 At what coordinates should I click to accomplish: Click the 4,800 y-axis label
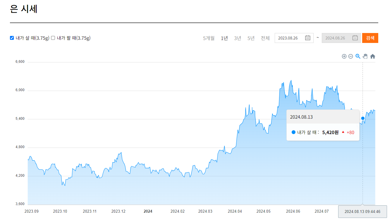pos(20,147)
